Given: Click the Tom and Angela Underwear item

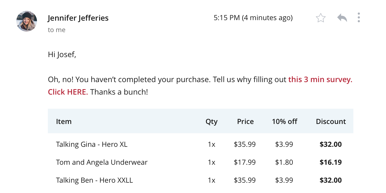Looking at the screenshot, I should 102,162.
